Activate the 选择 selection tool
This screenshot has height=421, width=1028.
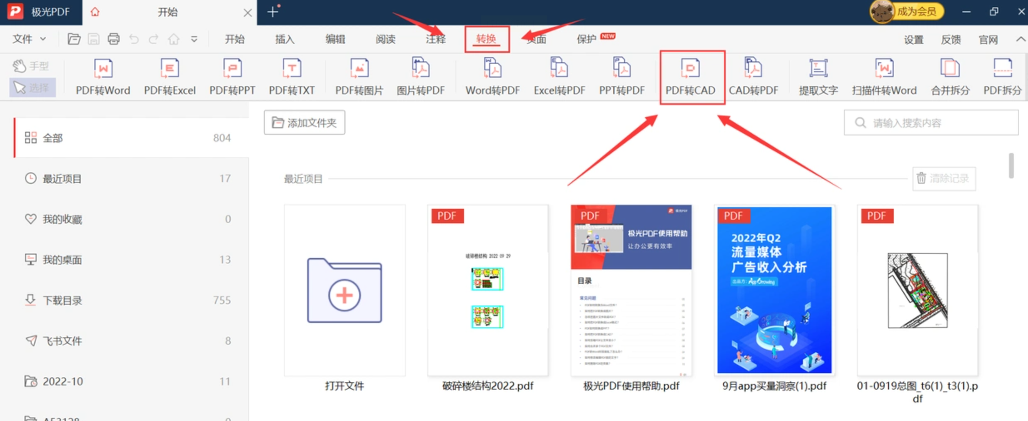pyautogui.click(x=32, y=88)
